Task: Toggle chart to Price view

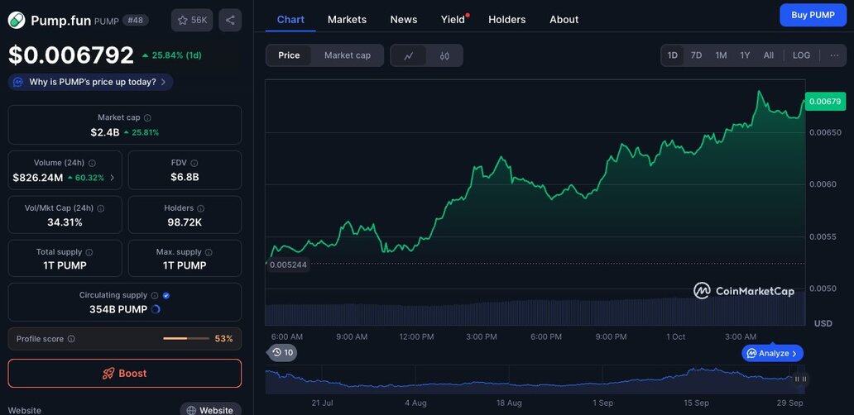Action: 289,55
